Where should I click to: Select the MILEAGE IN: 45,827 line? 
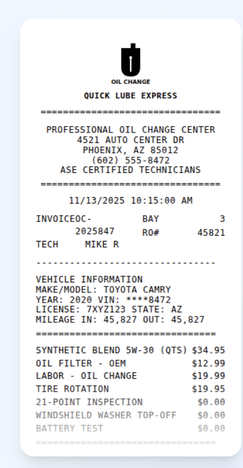(x=120, y=320)
